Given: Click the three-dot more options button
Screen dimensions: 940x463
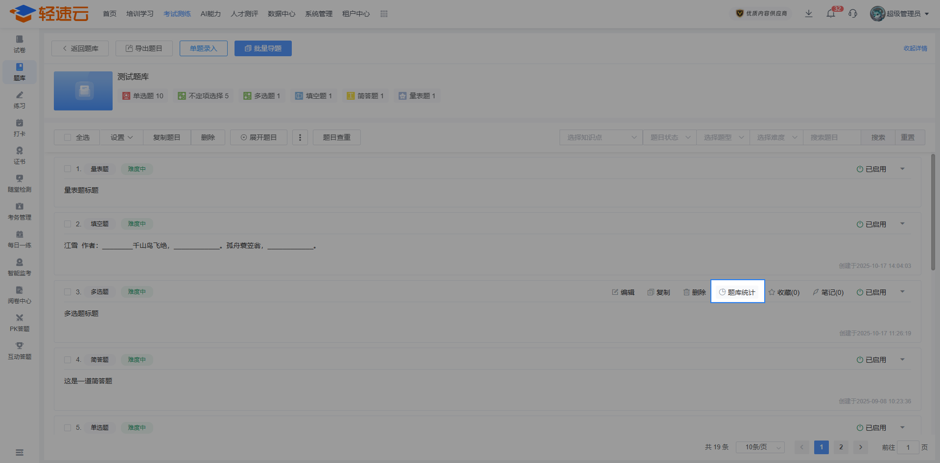Looking at the screenshot, I should (300, 137).
